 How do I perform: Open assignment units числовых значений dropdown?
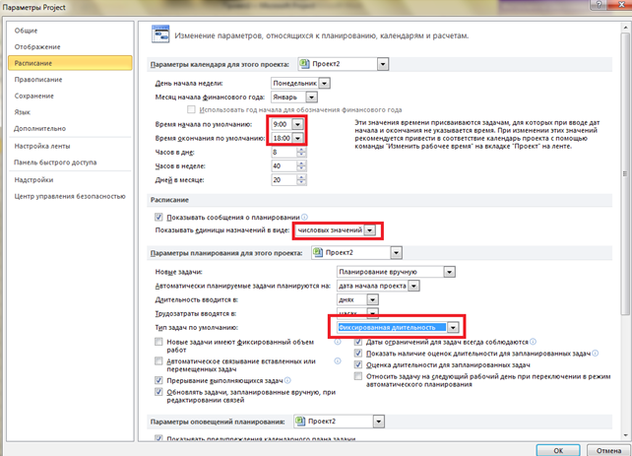click(369, 230)
